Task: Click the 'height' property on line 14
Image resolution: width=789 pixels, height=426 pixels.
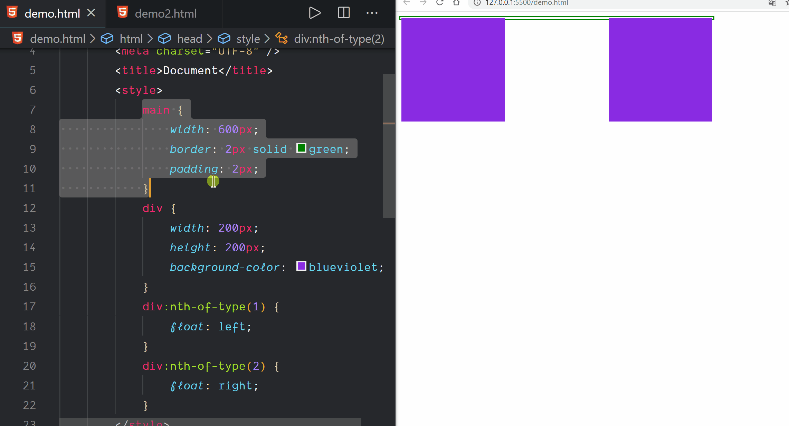Action: (190, 248)
